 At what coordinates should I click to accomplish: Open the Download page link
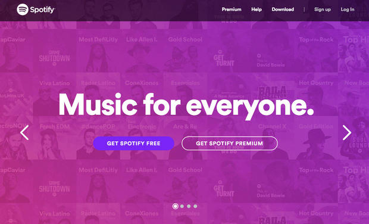(x=283, y=10)
